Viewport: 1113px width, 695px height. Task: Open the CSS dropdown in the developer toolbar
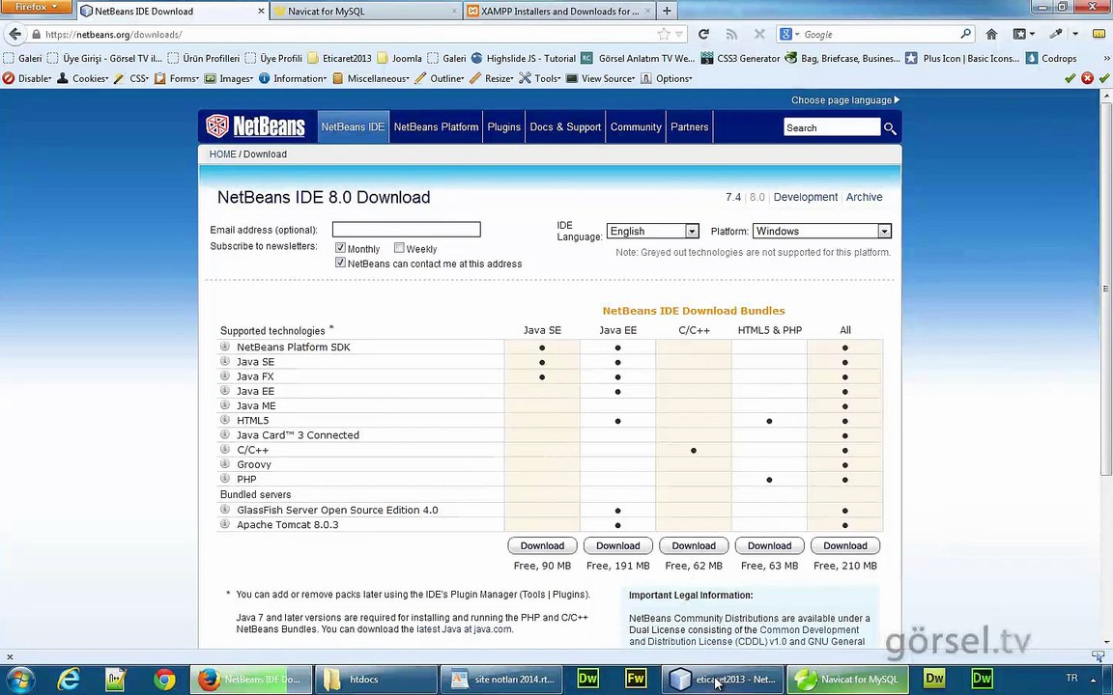click(x=131, y=79)
